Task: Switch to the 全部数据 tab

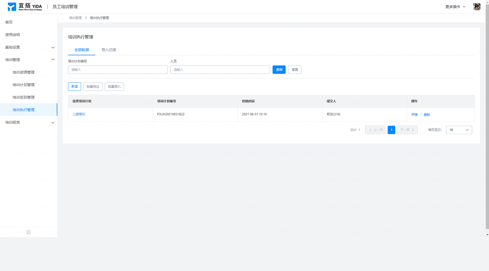Action: (x=81, y=50)
